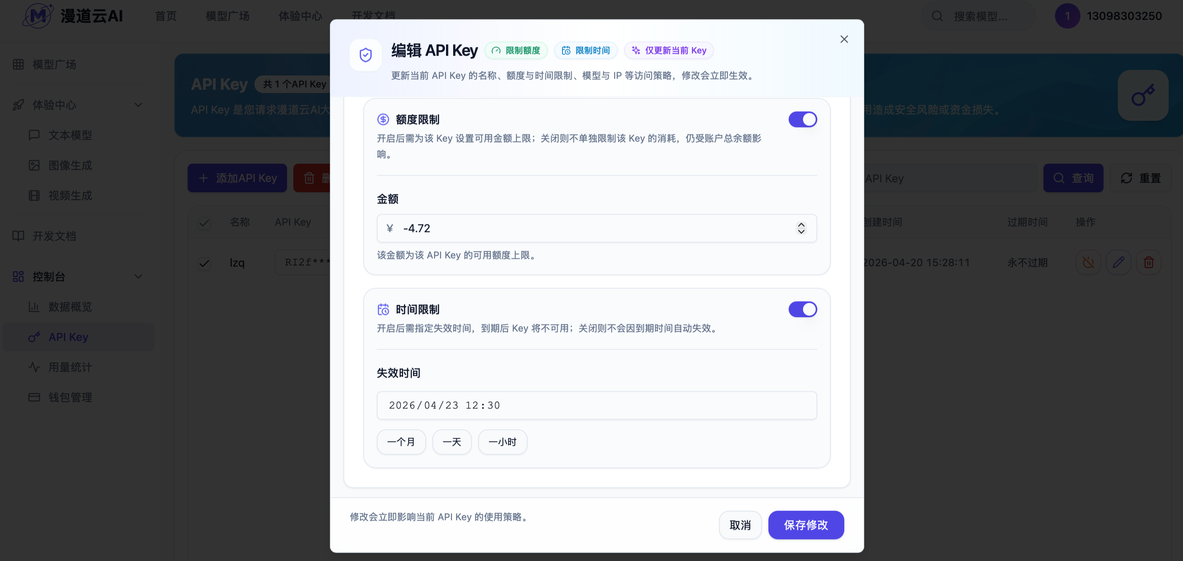Click the 钱包管理 card icon

point(34,398)
